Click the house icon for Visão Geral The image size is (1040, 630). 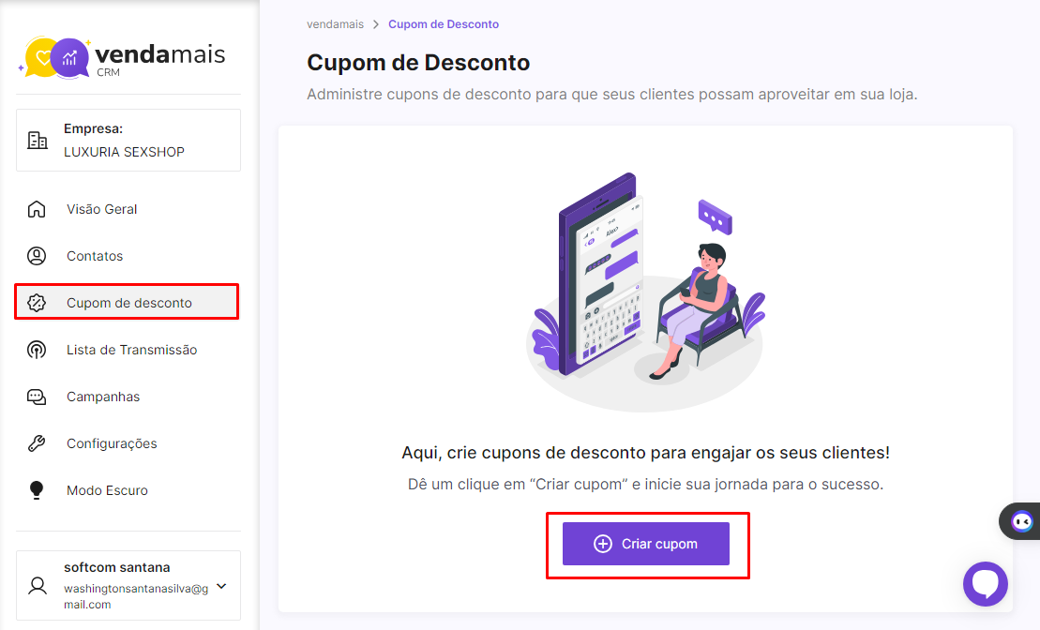[37, 209]
